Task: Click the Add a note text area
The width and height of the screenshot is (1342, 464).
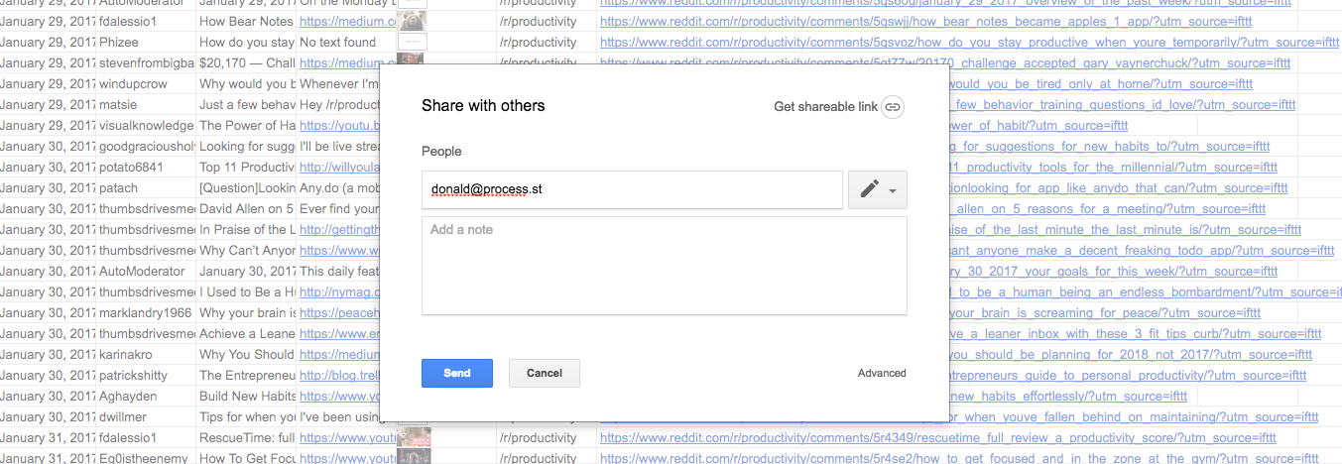Action: coord(665,266)
